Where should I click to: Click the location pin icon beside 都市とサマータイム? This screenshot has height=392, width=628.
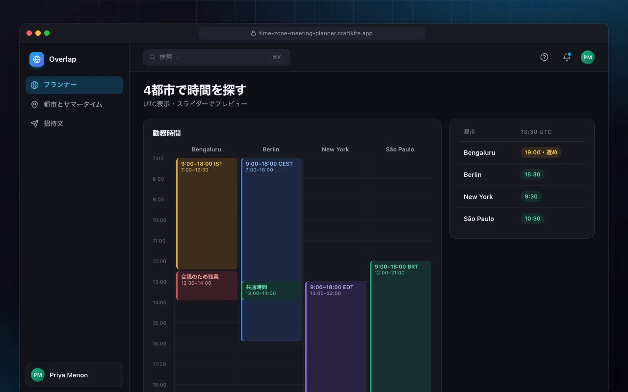[x=34, y=104]
